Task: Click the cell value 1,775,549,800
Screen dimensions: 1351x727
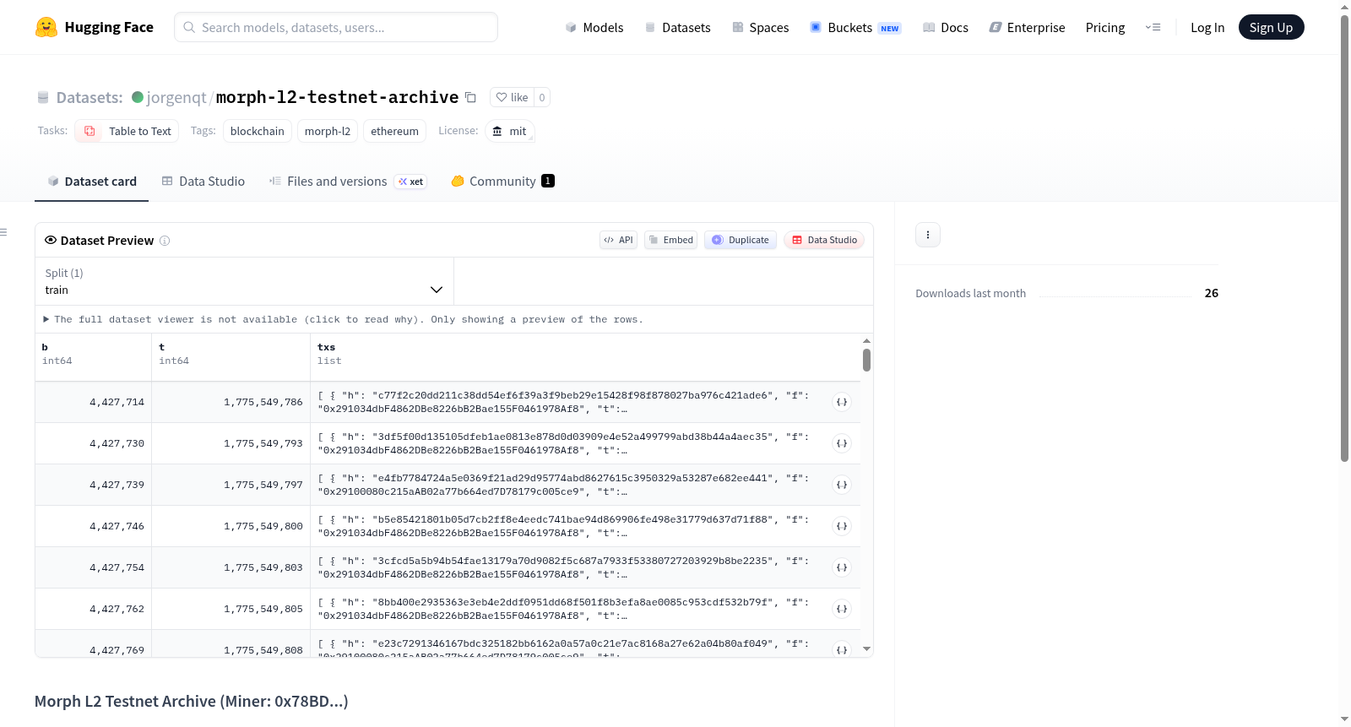Action: tap(263, 526)
